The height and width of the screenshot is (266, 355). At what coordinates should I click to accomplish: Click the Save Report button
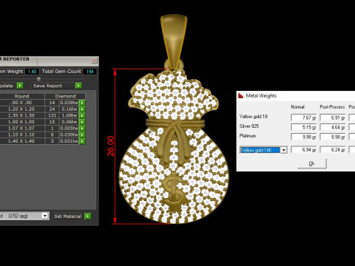click(54, 86)
